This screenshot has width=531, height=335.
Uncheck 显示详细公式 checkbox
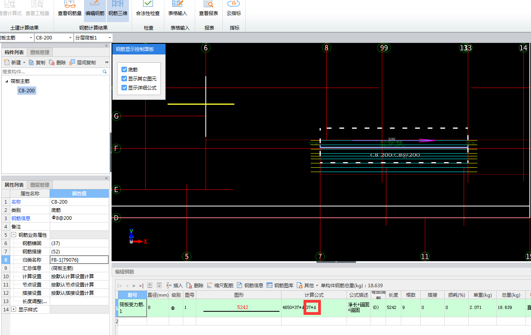(124, 88)
